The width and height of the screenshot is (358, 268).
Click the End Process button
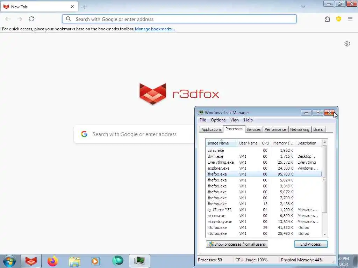[x=311, y=244]
